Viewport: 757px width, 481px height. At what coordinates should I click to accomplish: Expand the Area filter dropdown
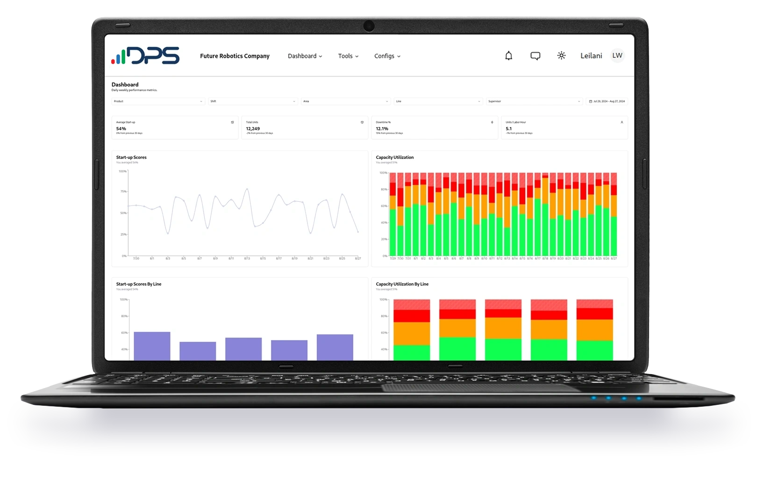345,101
